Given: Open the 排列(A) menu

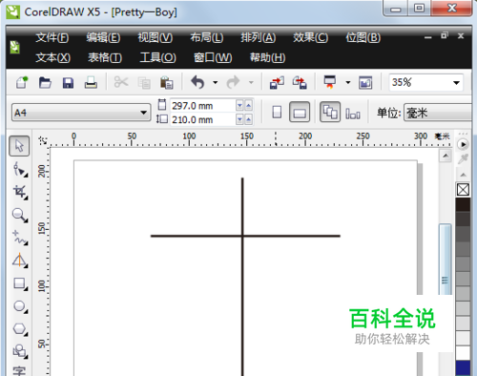Looking at the screenshot, I should click(x=259, y=38).
